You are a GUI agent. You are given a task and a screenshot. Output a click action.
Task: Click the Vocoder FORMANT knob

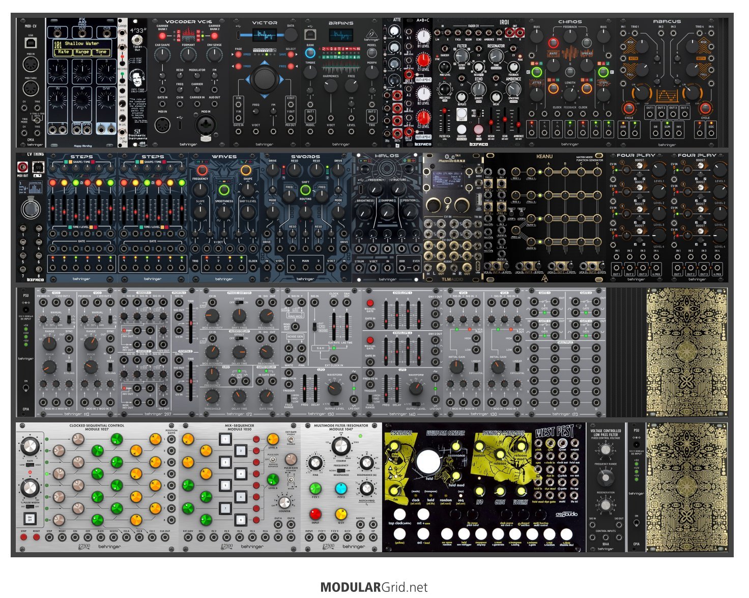point(188,54)
